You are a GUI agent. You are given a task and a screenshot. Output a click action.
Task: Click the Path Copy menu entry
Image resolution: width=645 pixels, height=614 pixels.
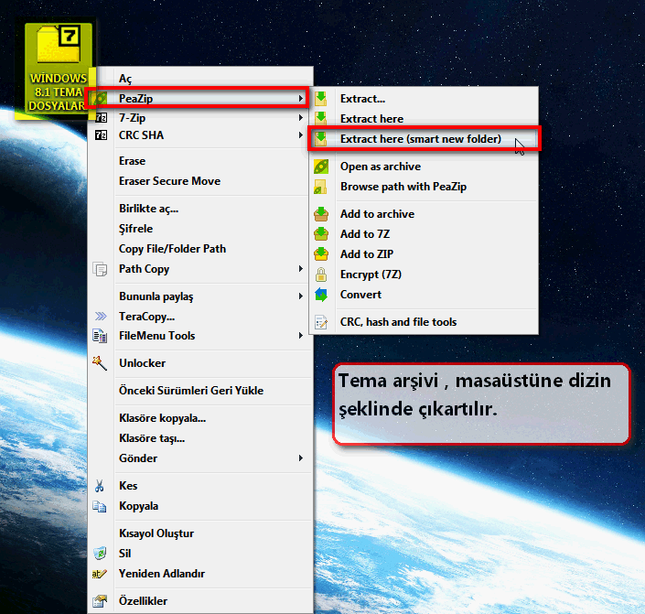click(200, 269)
